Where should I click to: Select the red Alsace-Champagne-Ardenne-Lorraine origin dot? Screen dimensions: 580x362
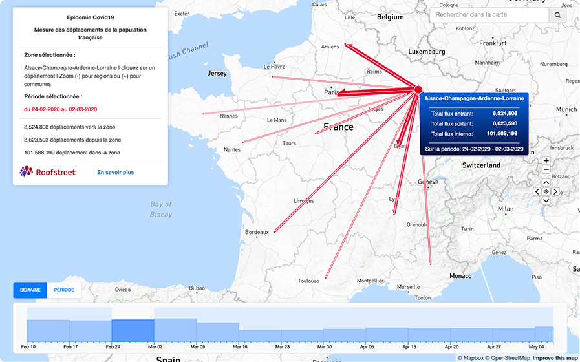418,89
